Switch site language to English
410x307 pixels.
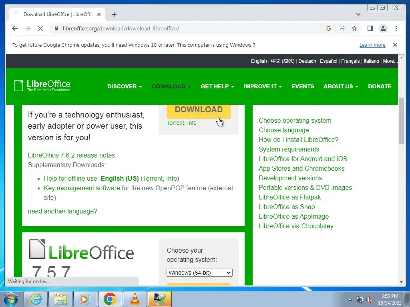tap(259, 61)
